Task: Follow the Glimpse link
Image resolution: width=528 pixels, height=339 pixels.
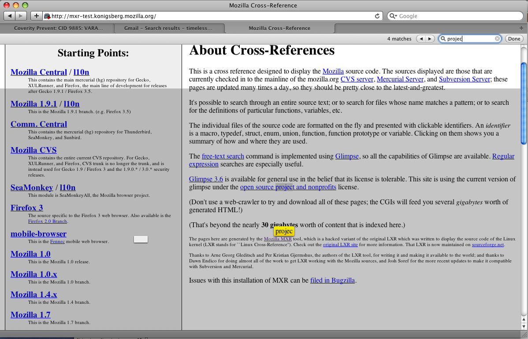Action: [x=347, y=156]
